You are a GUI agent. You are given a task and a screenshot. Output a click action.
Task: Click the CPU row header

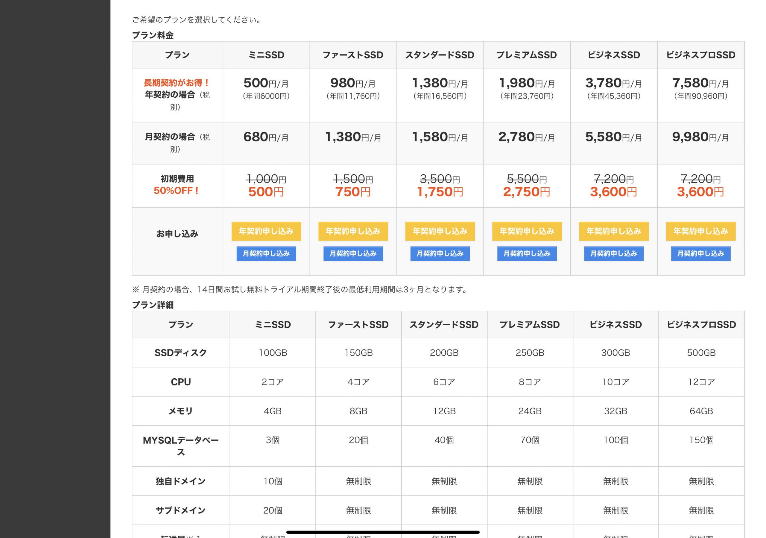pyautogui.click(x=181, y=382)
